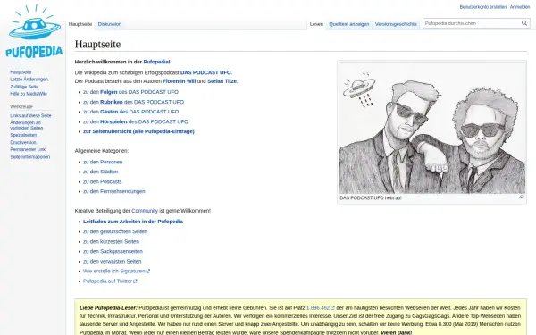Click the search magnifier icon

[524, 23]
